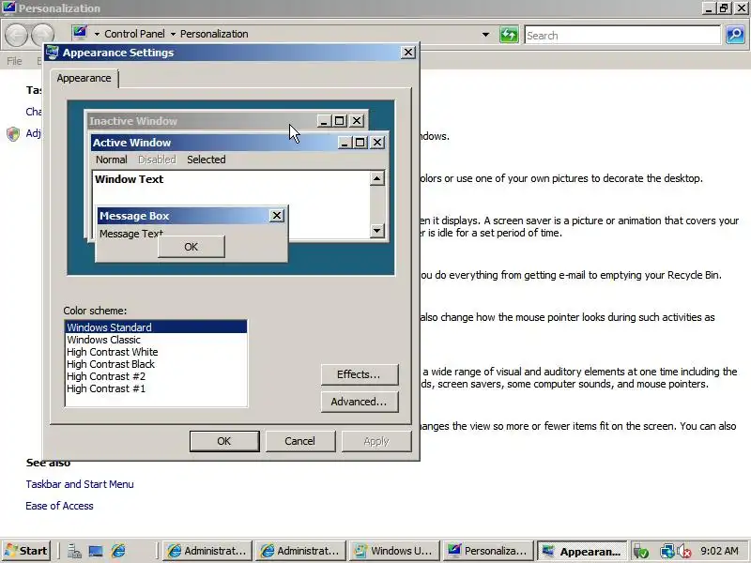Image resolution: width=751 pixels, height=563 pixels.
Task: Click the network tray icon
Action: click(667, 552)
